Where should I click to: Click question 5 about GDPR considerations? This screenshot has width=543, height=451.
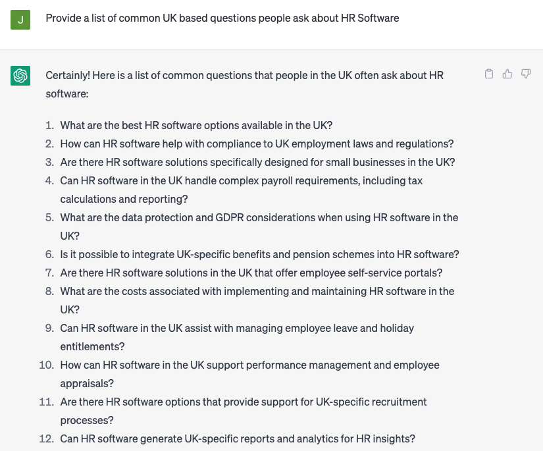[259, 226]
